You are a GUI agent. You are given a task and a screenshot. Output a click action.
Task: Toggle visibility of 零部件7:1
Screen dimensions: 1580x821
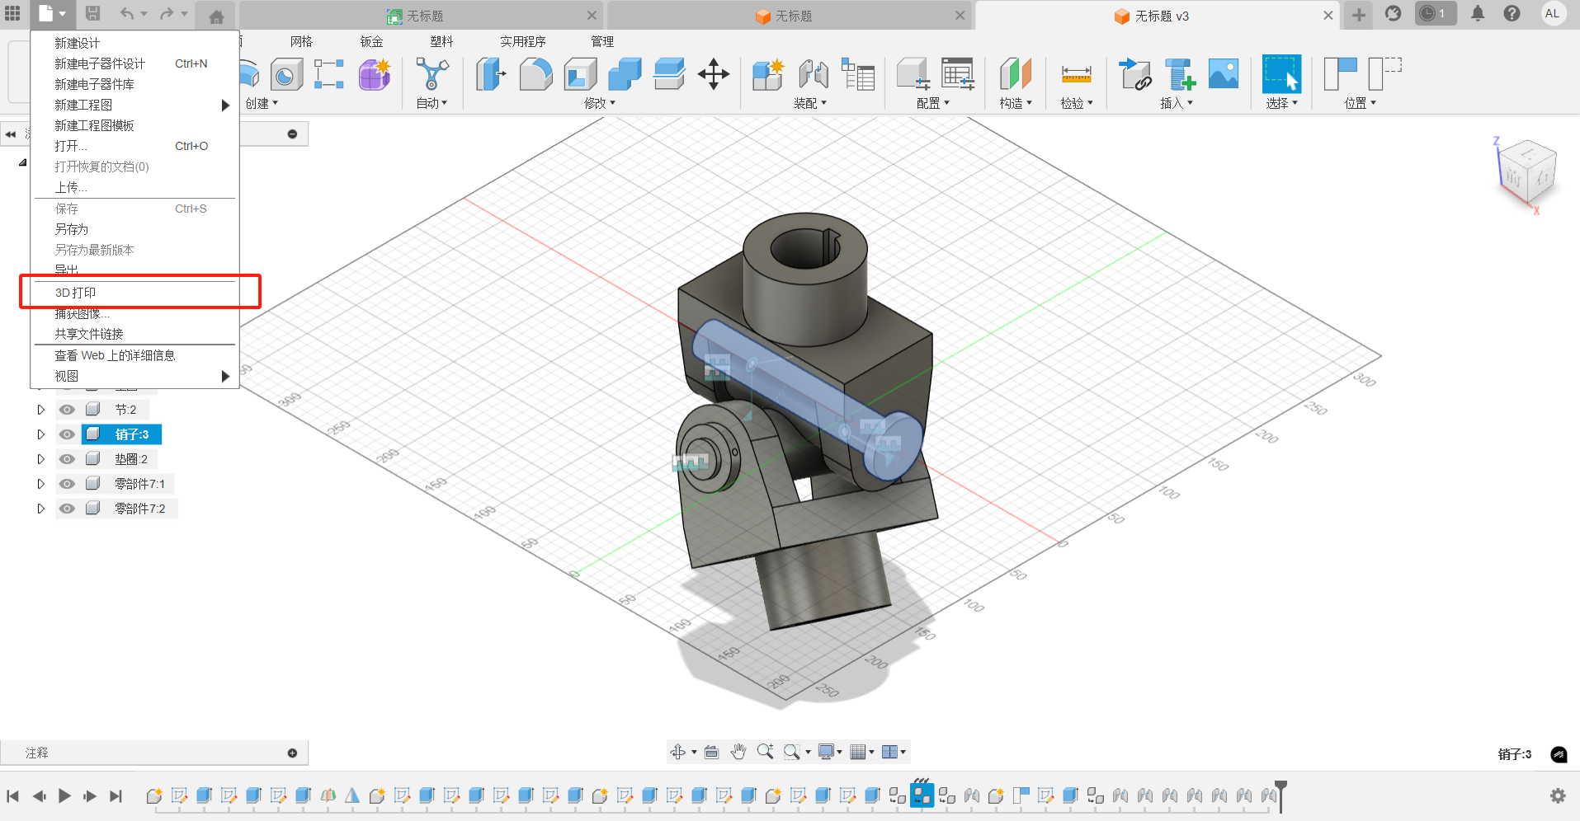[68, 484]
